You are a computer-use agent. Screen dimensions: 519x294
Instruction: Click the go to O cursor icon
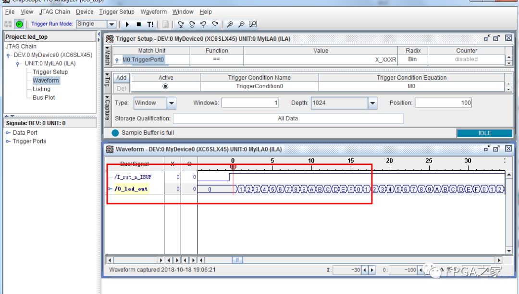click(192, 24)
